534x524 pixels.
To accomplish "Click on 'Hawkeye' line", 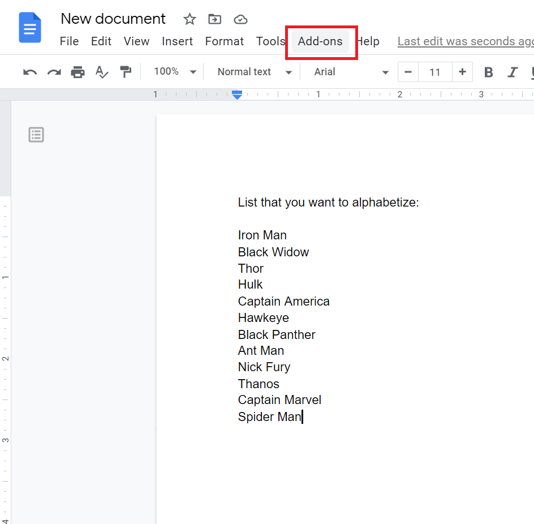I will pyautogui.click(x=263, y=318).
